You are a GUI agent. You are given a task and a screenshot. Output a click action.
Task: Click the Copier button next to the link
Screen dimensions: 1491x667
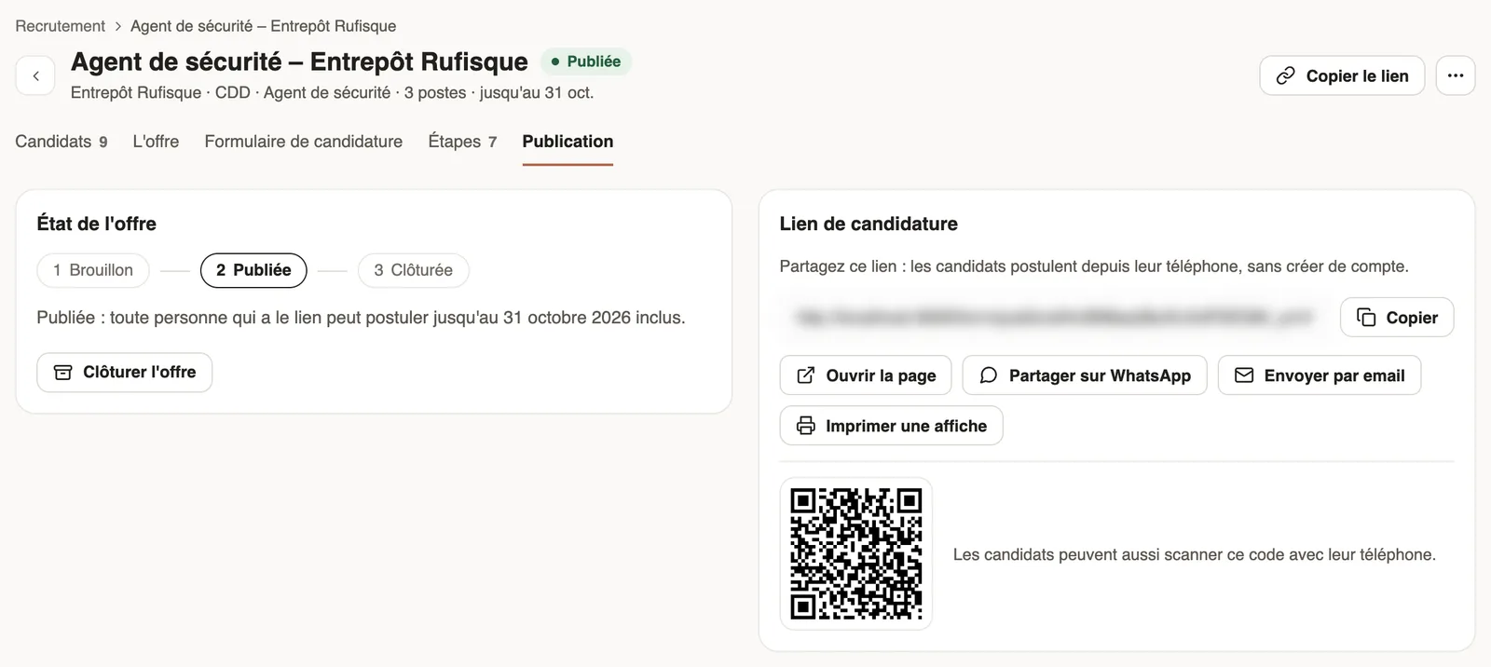tap(1397, 318)
